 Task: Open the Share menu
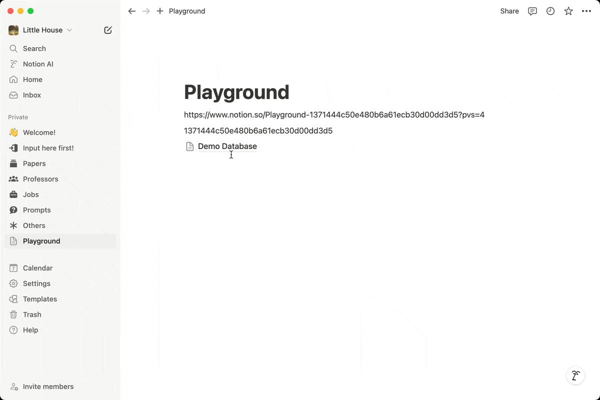click(x=509, y=11)
